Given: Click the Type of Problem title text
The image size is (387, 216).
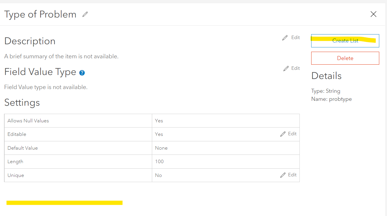Looking at the screenshot, I should pos(40,14).
